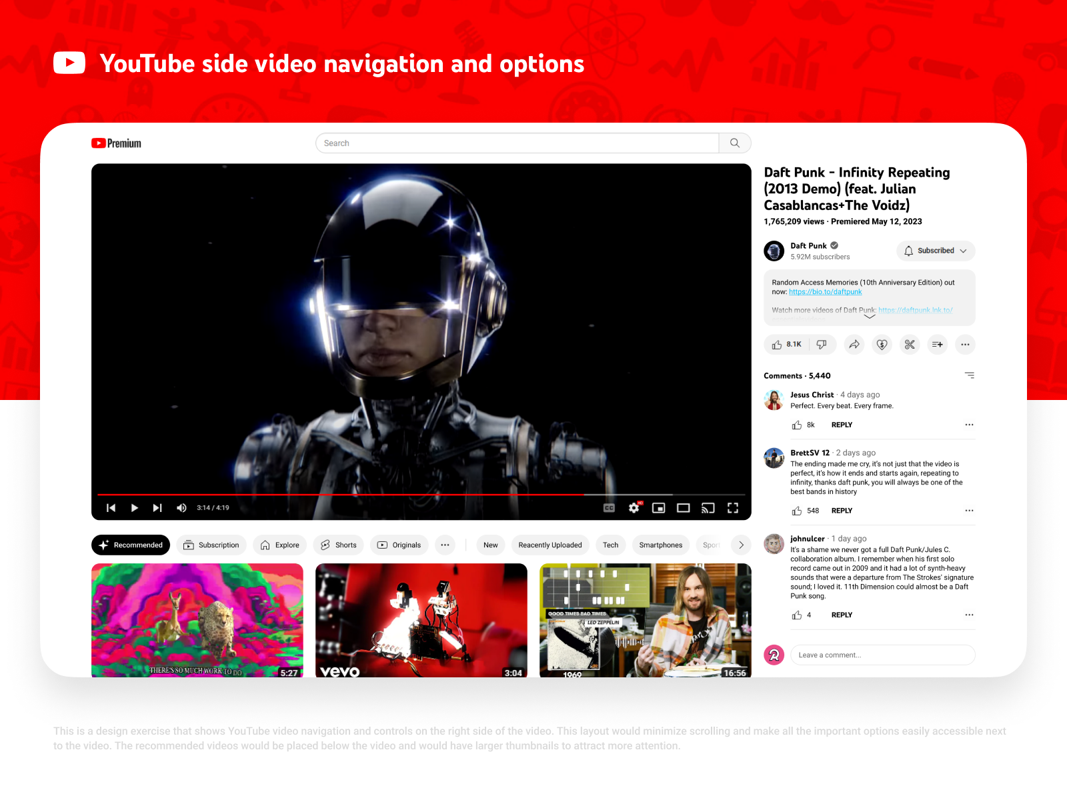Screen dimensions: 1067x800
Task: Dislike the video with thumbs down
Action: pyautogui.click(x=822, y=345)
